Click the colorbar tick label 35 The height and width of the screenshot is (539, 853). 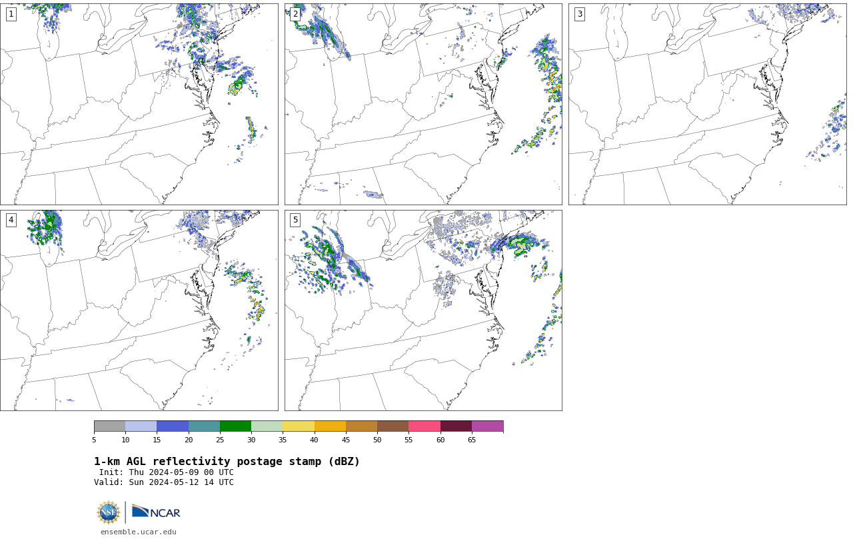coord(283,440)
